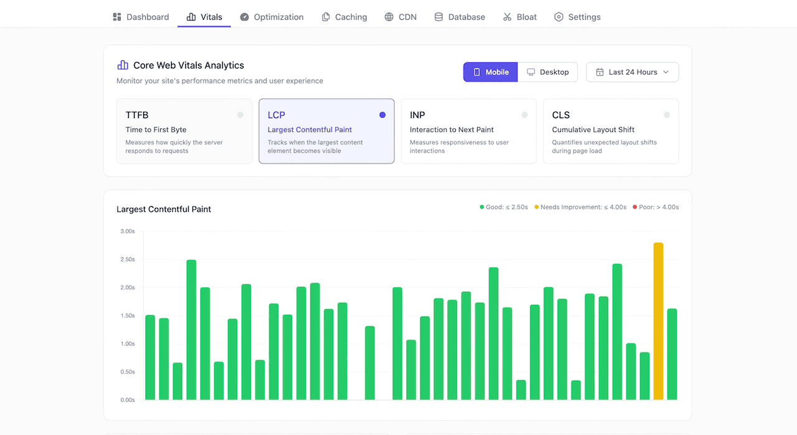Open the Last 24 Hours selector
The height and width of the screenshot is (435, 797).
[632, 72]
